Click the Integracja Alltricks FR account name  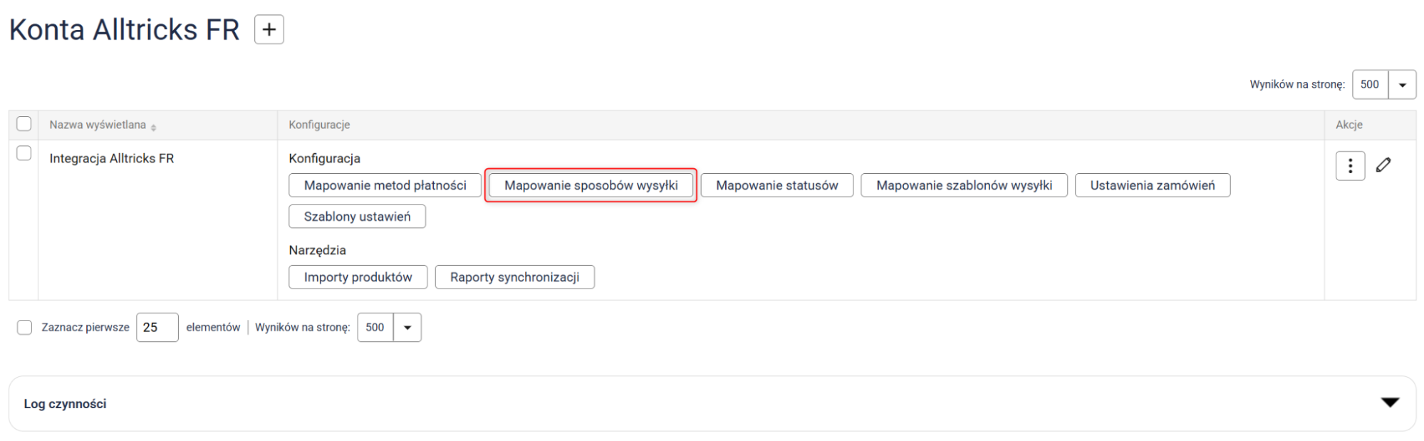click(112, 158)
